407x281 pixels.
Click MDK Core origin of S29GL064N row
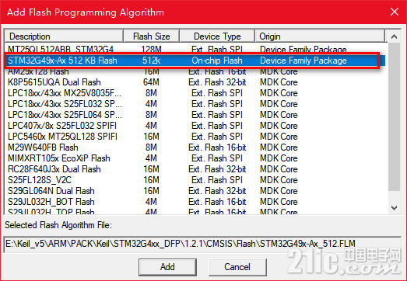coord(279,191)
